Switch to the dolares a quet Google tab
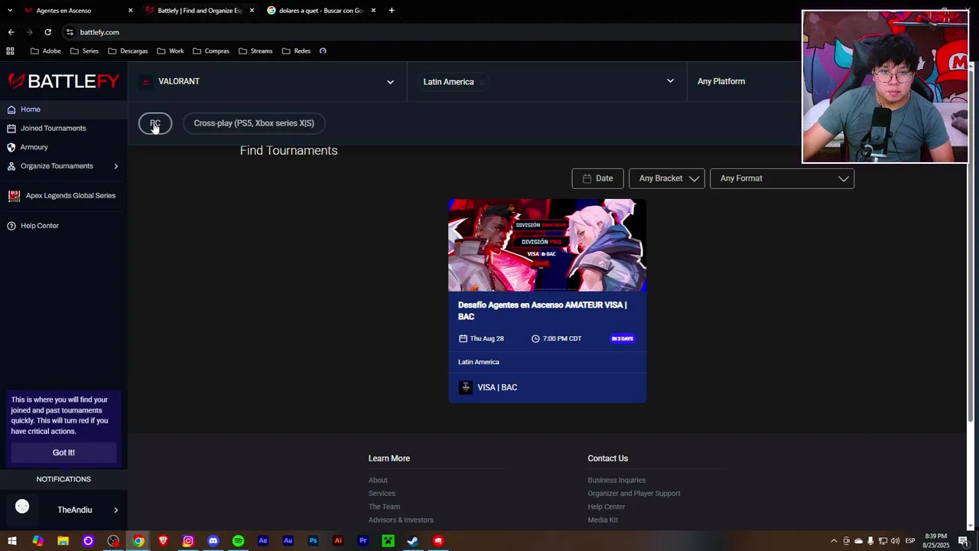Screen dimensions: 979x551 coord(321,11)
